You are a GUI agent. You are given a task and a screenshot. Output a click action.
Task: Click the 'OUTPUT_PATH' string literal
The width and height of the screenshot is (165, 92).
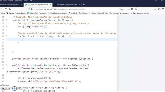coord(48,72)
